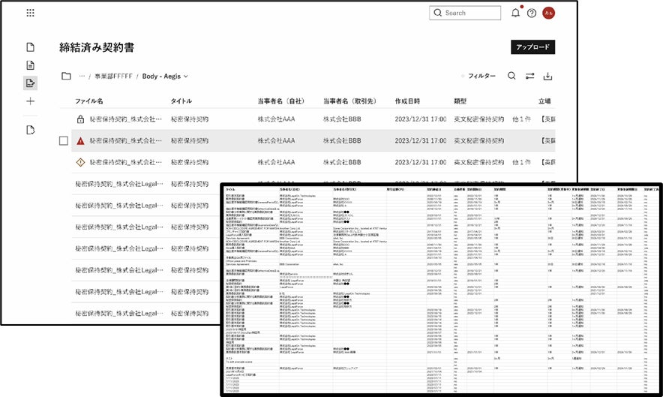Open the help question mark icon
663x397 pixels.
coord(532,13)
